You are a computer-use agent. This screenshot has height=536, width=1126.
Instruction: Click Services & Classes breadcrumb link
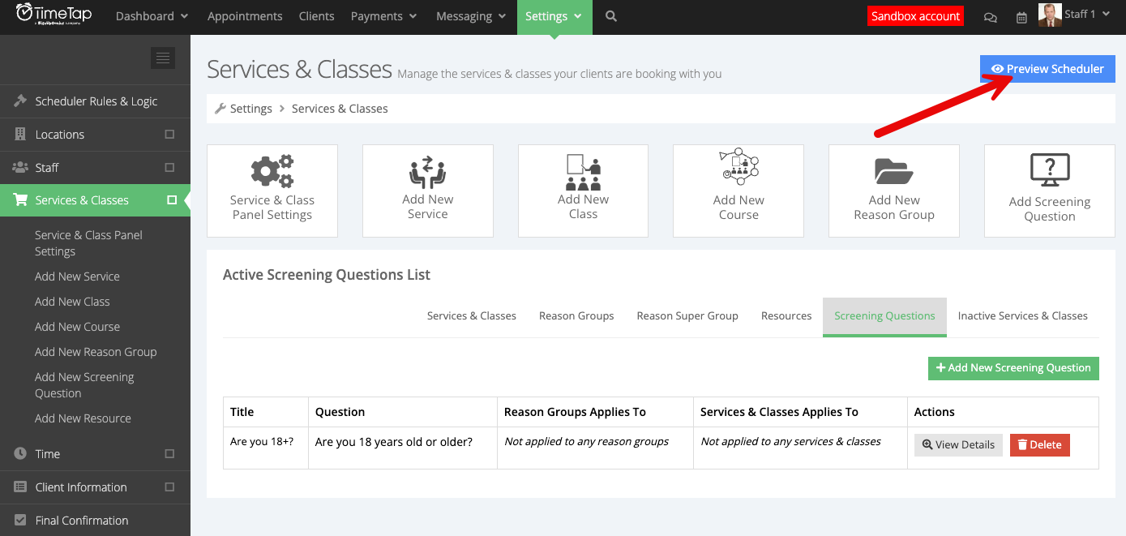pos(340,109)
